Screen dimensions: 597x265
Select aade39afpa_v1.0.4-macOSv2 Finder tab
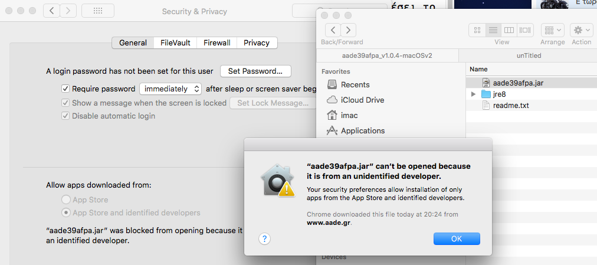387,55
